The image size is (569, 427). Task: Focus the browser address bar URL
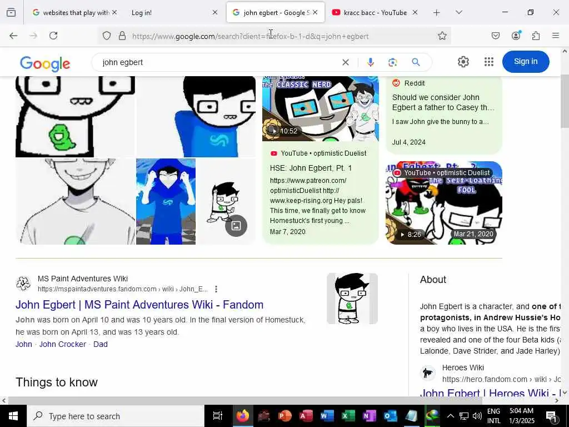(251, 36)
